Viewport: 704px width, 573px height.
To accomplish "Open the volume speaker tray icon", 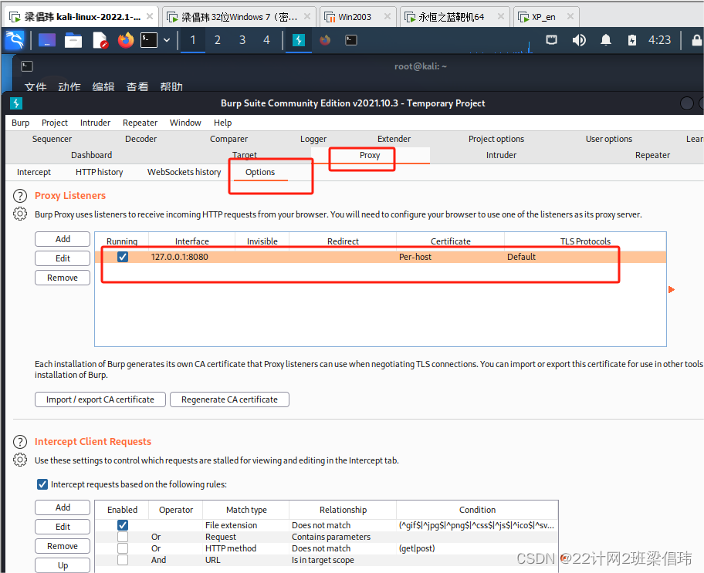I will click(579, 40).
